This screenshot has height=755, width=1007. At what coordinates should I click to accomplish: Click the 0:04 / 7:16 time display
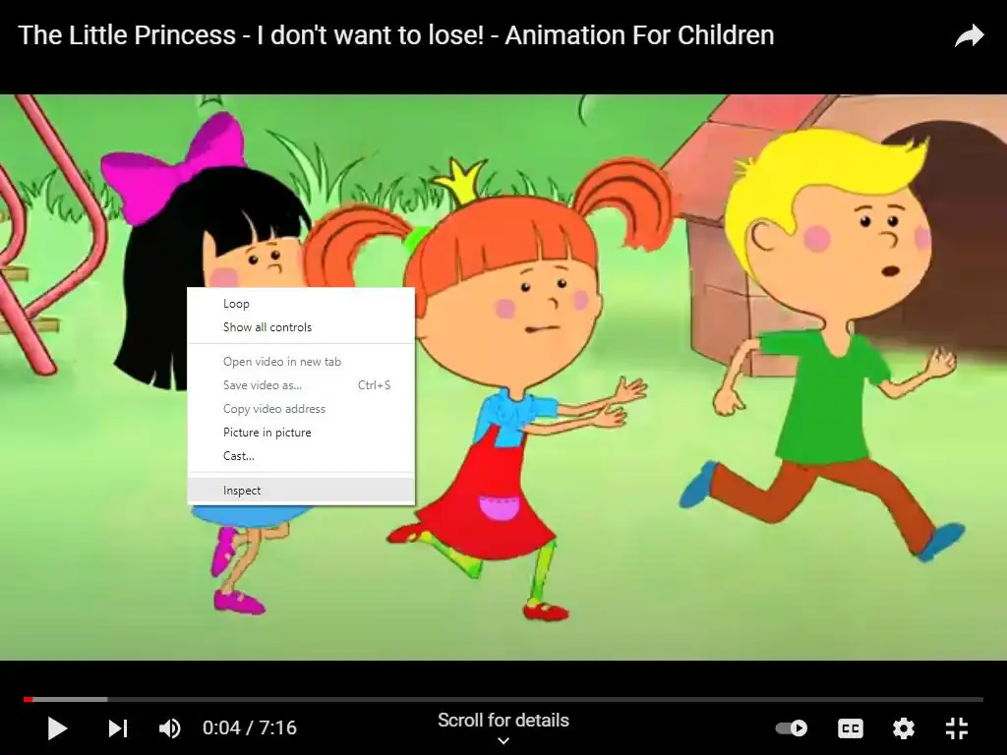pos(250,728)
